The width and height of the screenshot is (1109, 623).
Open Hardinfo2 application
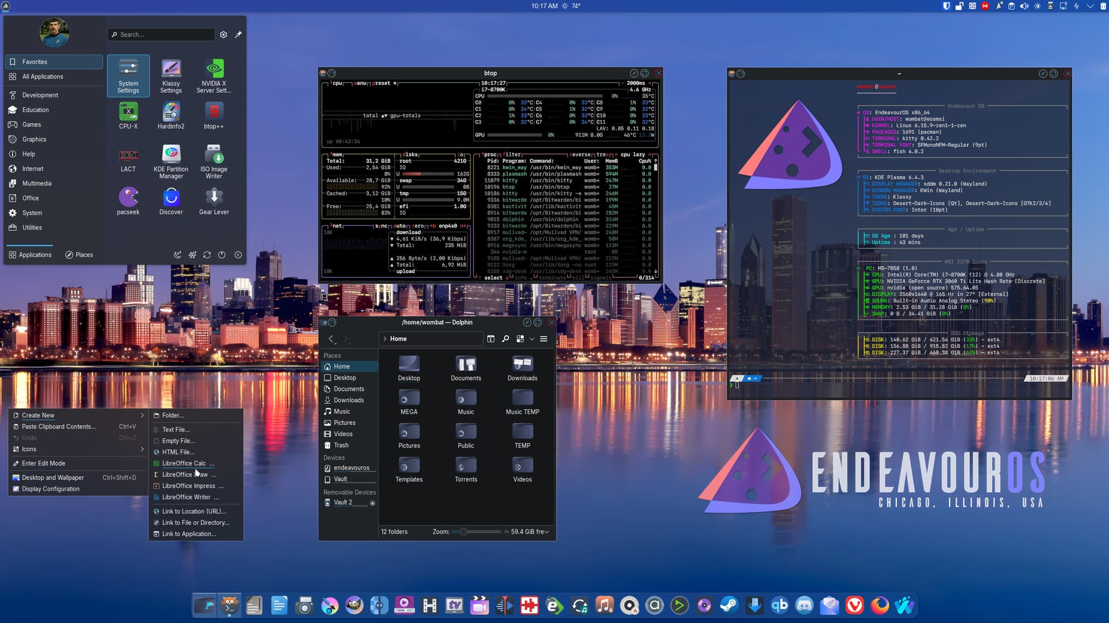tap(171, 115)
